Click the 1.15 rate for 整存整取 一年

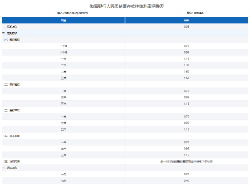186,59
